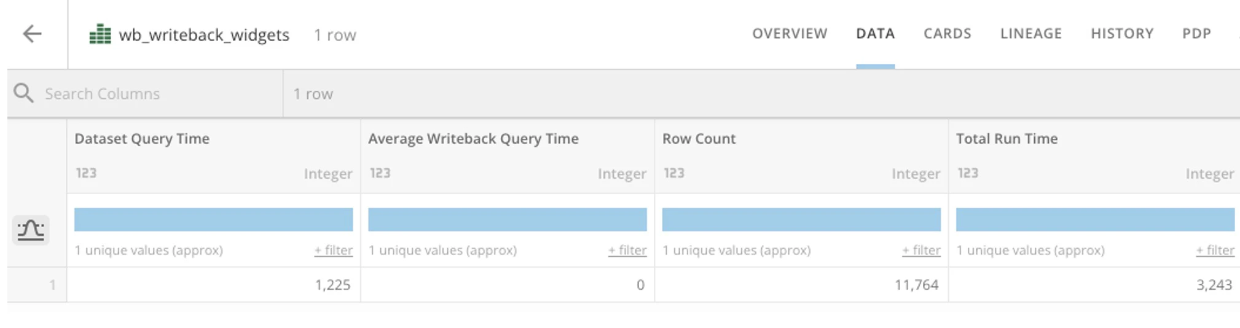Viewport: 1240px width, 328px height.
Task: Add filter on Dataset Query Time column
Action: pos(334,250)
